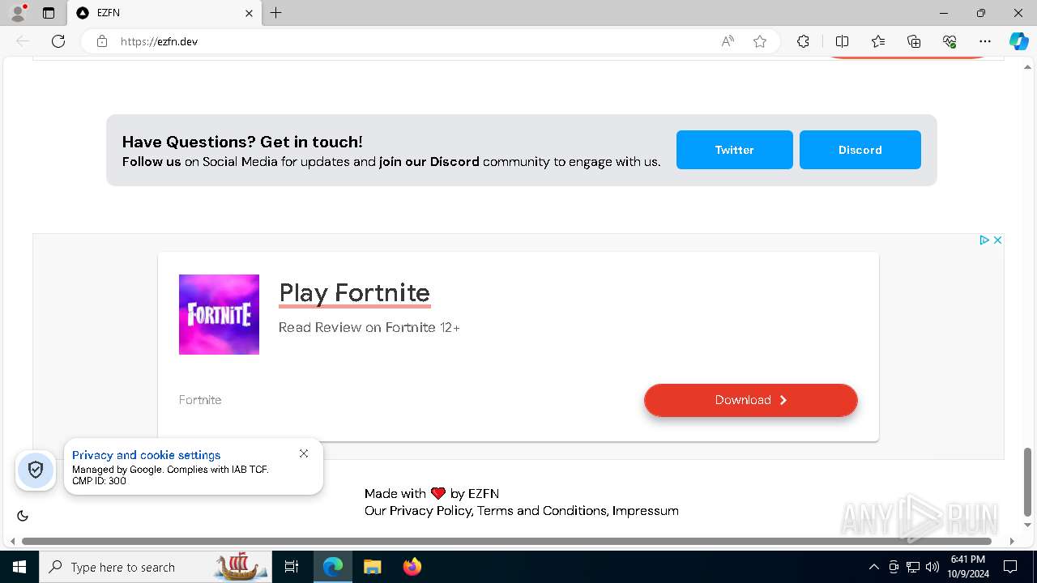
Task: Open Favorites list icon
Action: (878, 41)
